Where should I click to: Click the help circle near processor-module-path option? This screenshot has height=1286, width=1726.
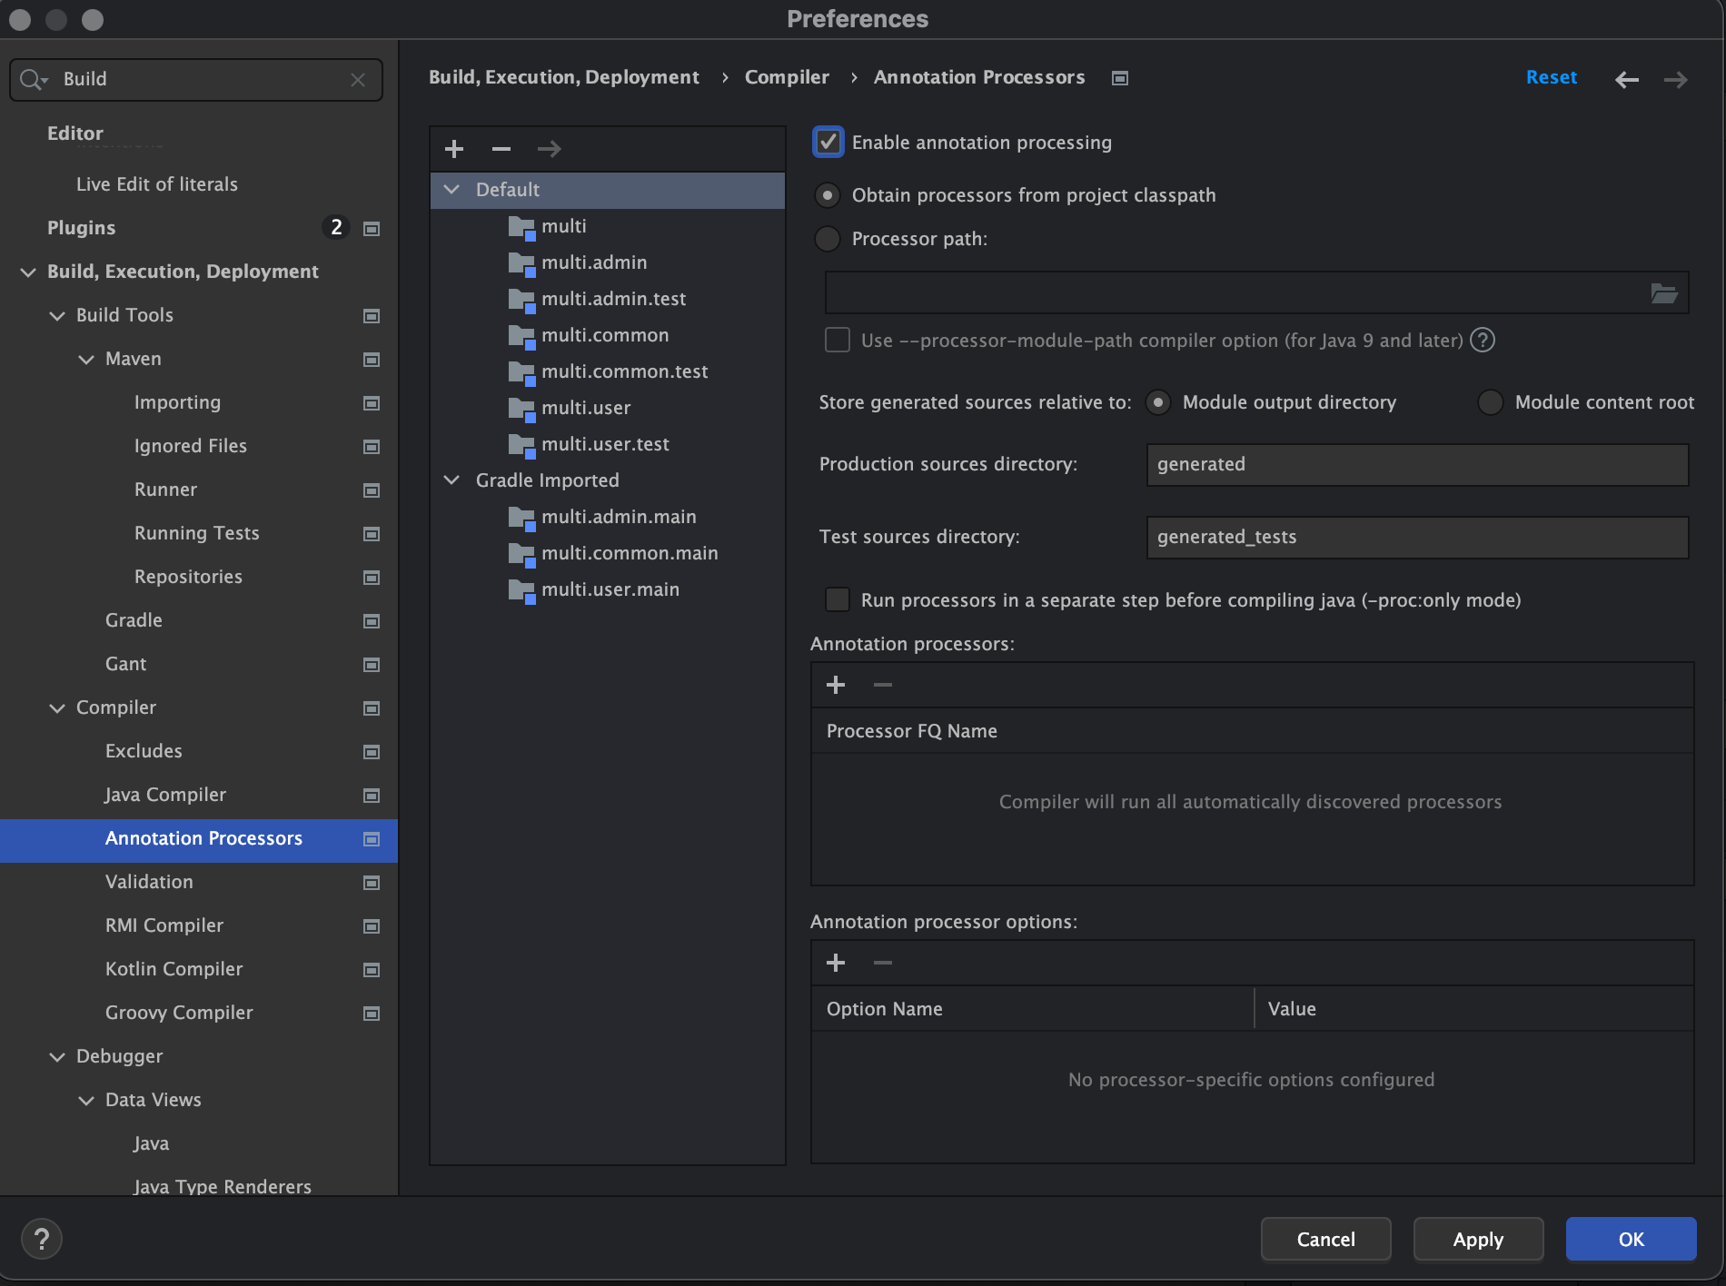(x=1481, y=341)
